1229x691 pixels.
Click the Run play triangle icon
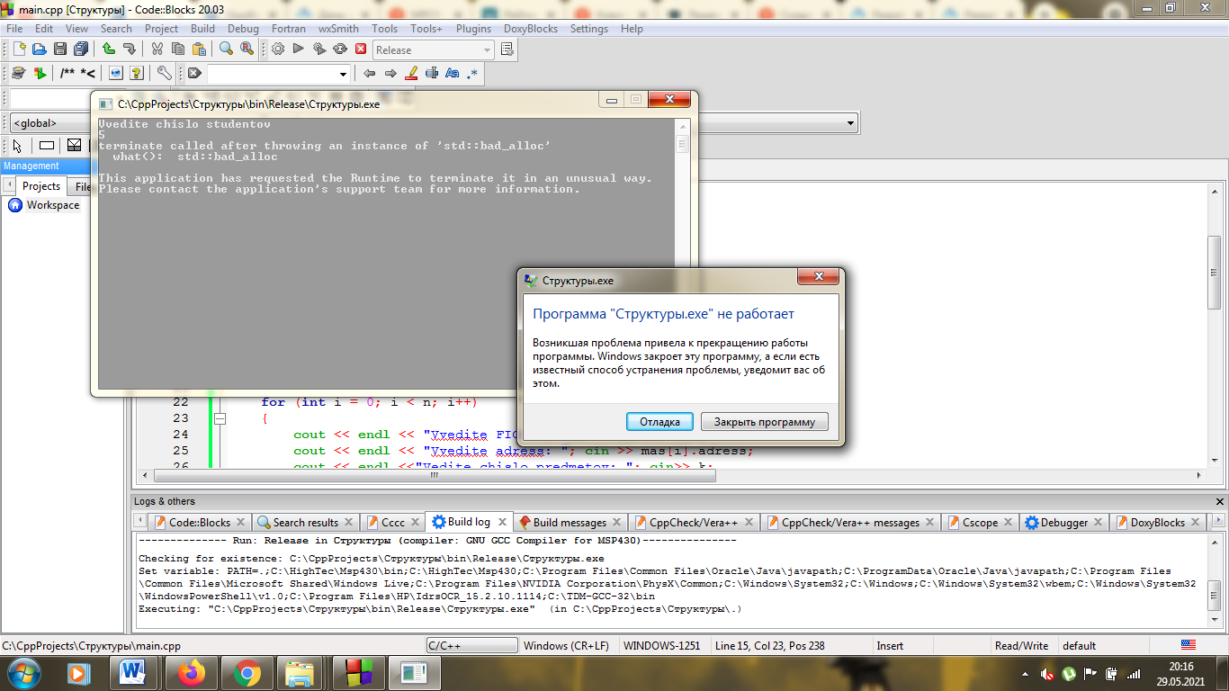click(x=298, y=49)
